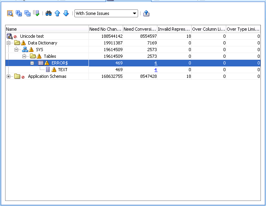Collapse the Tables folder node
The height and width of the screenshot is (206, 266).
24,56
